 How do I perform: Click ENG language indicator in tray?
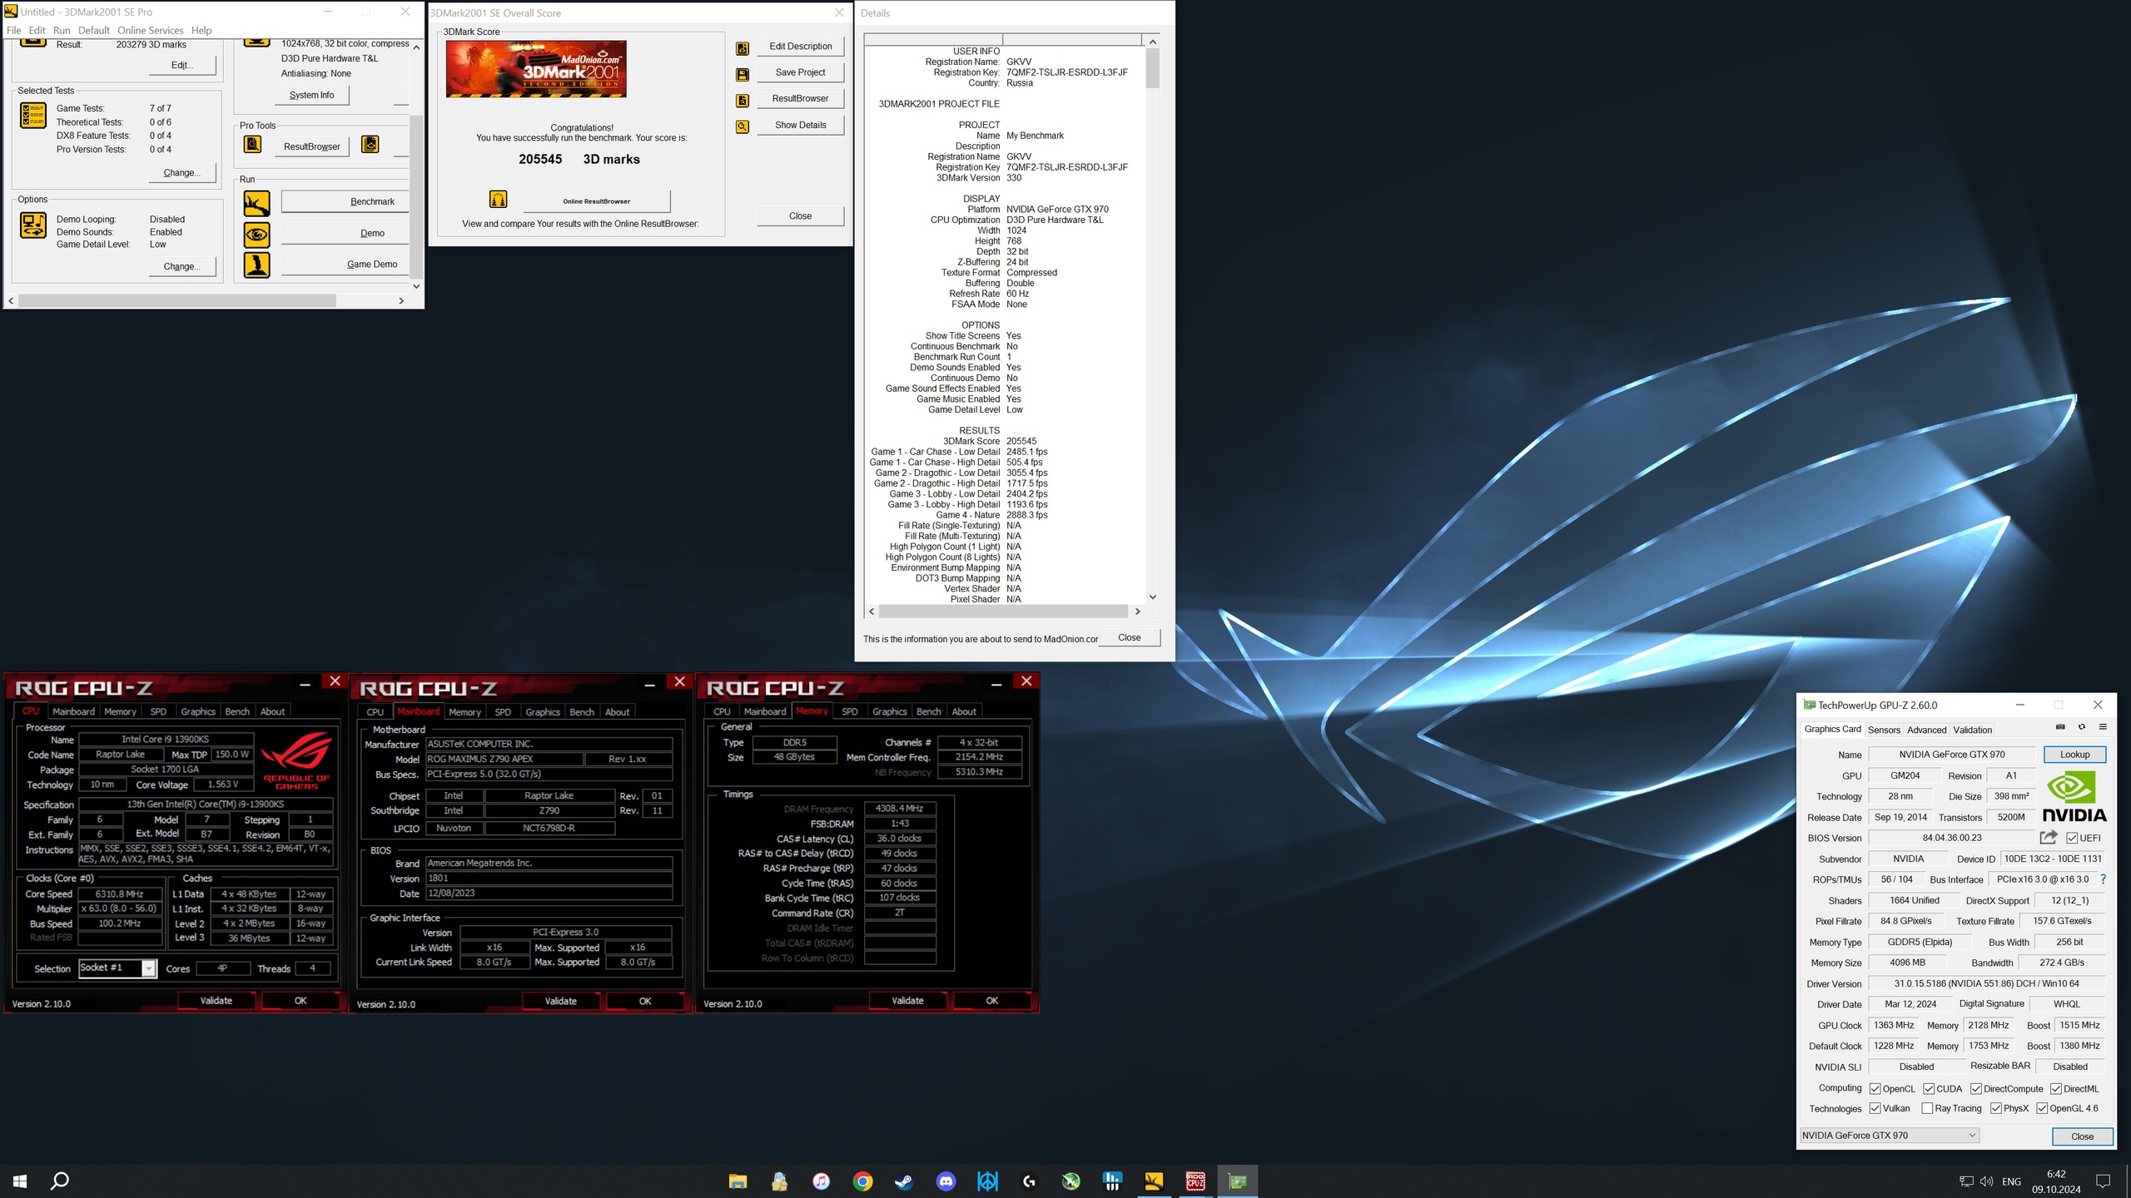2011,1181
